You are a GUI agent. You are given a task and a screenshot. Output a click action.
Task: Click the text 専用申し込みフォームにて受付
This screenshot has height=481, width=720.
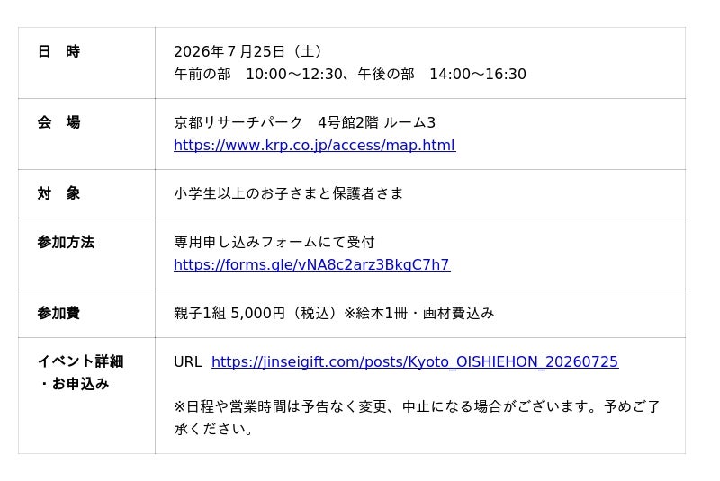click(x=274, y=242)
